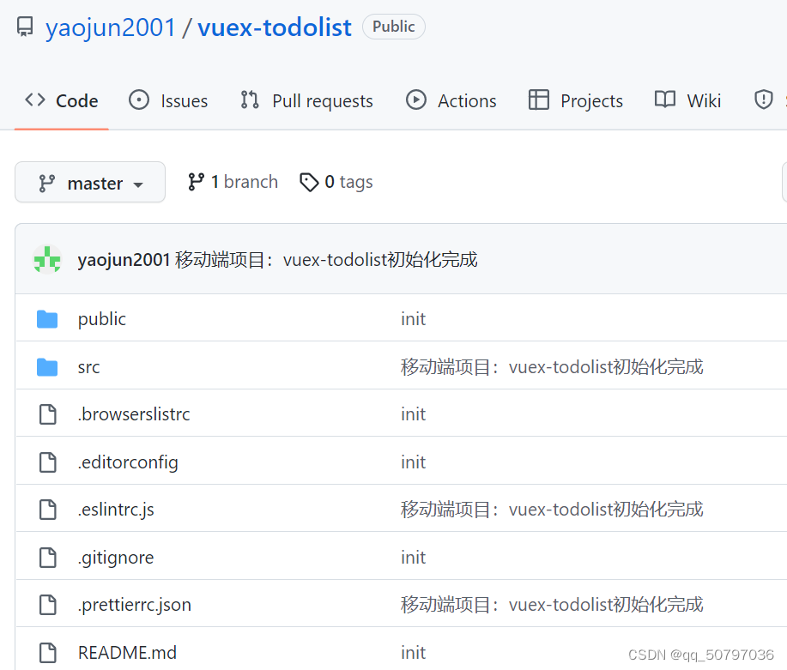
Task: Open the .eslintrc.js file
Action: point(116,510)
